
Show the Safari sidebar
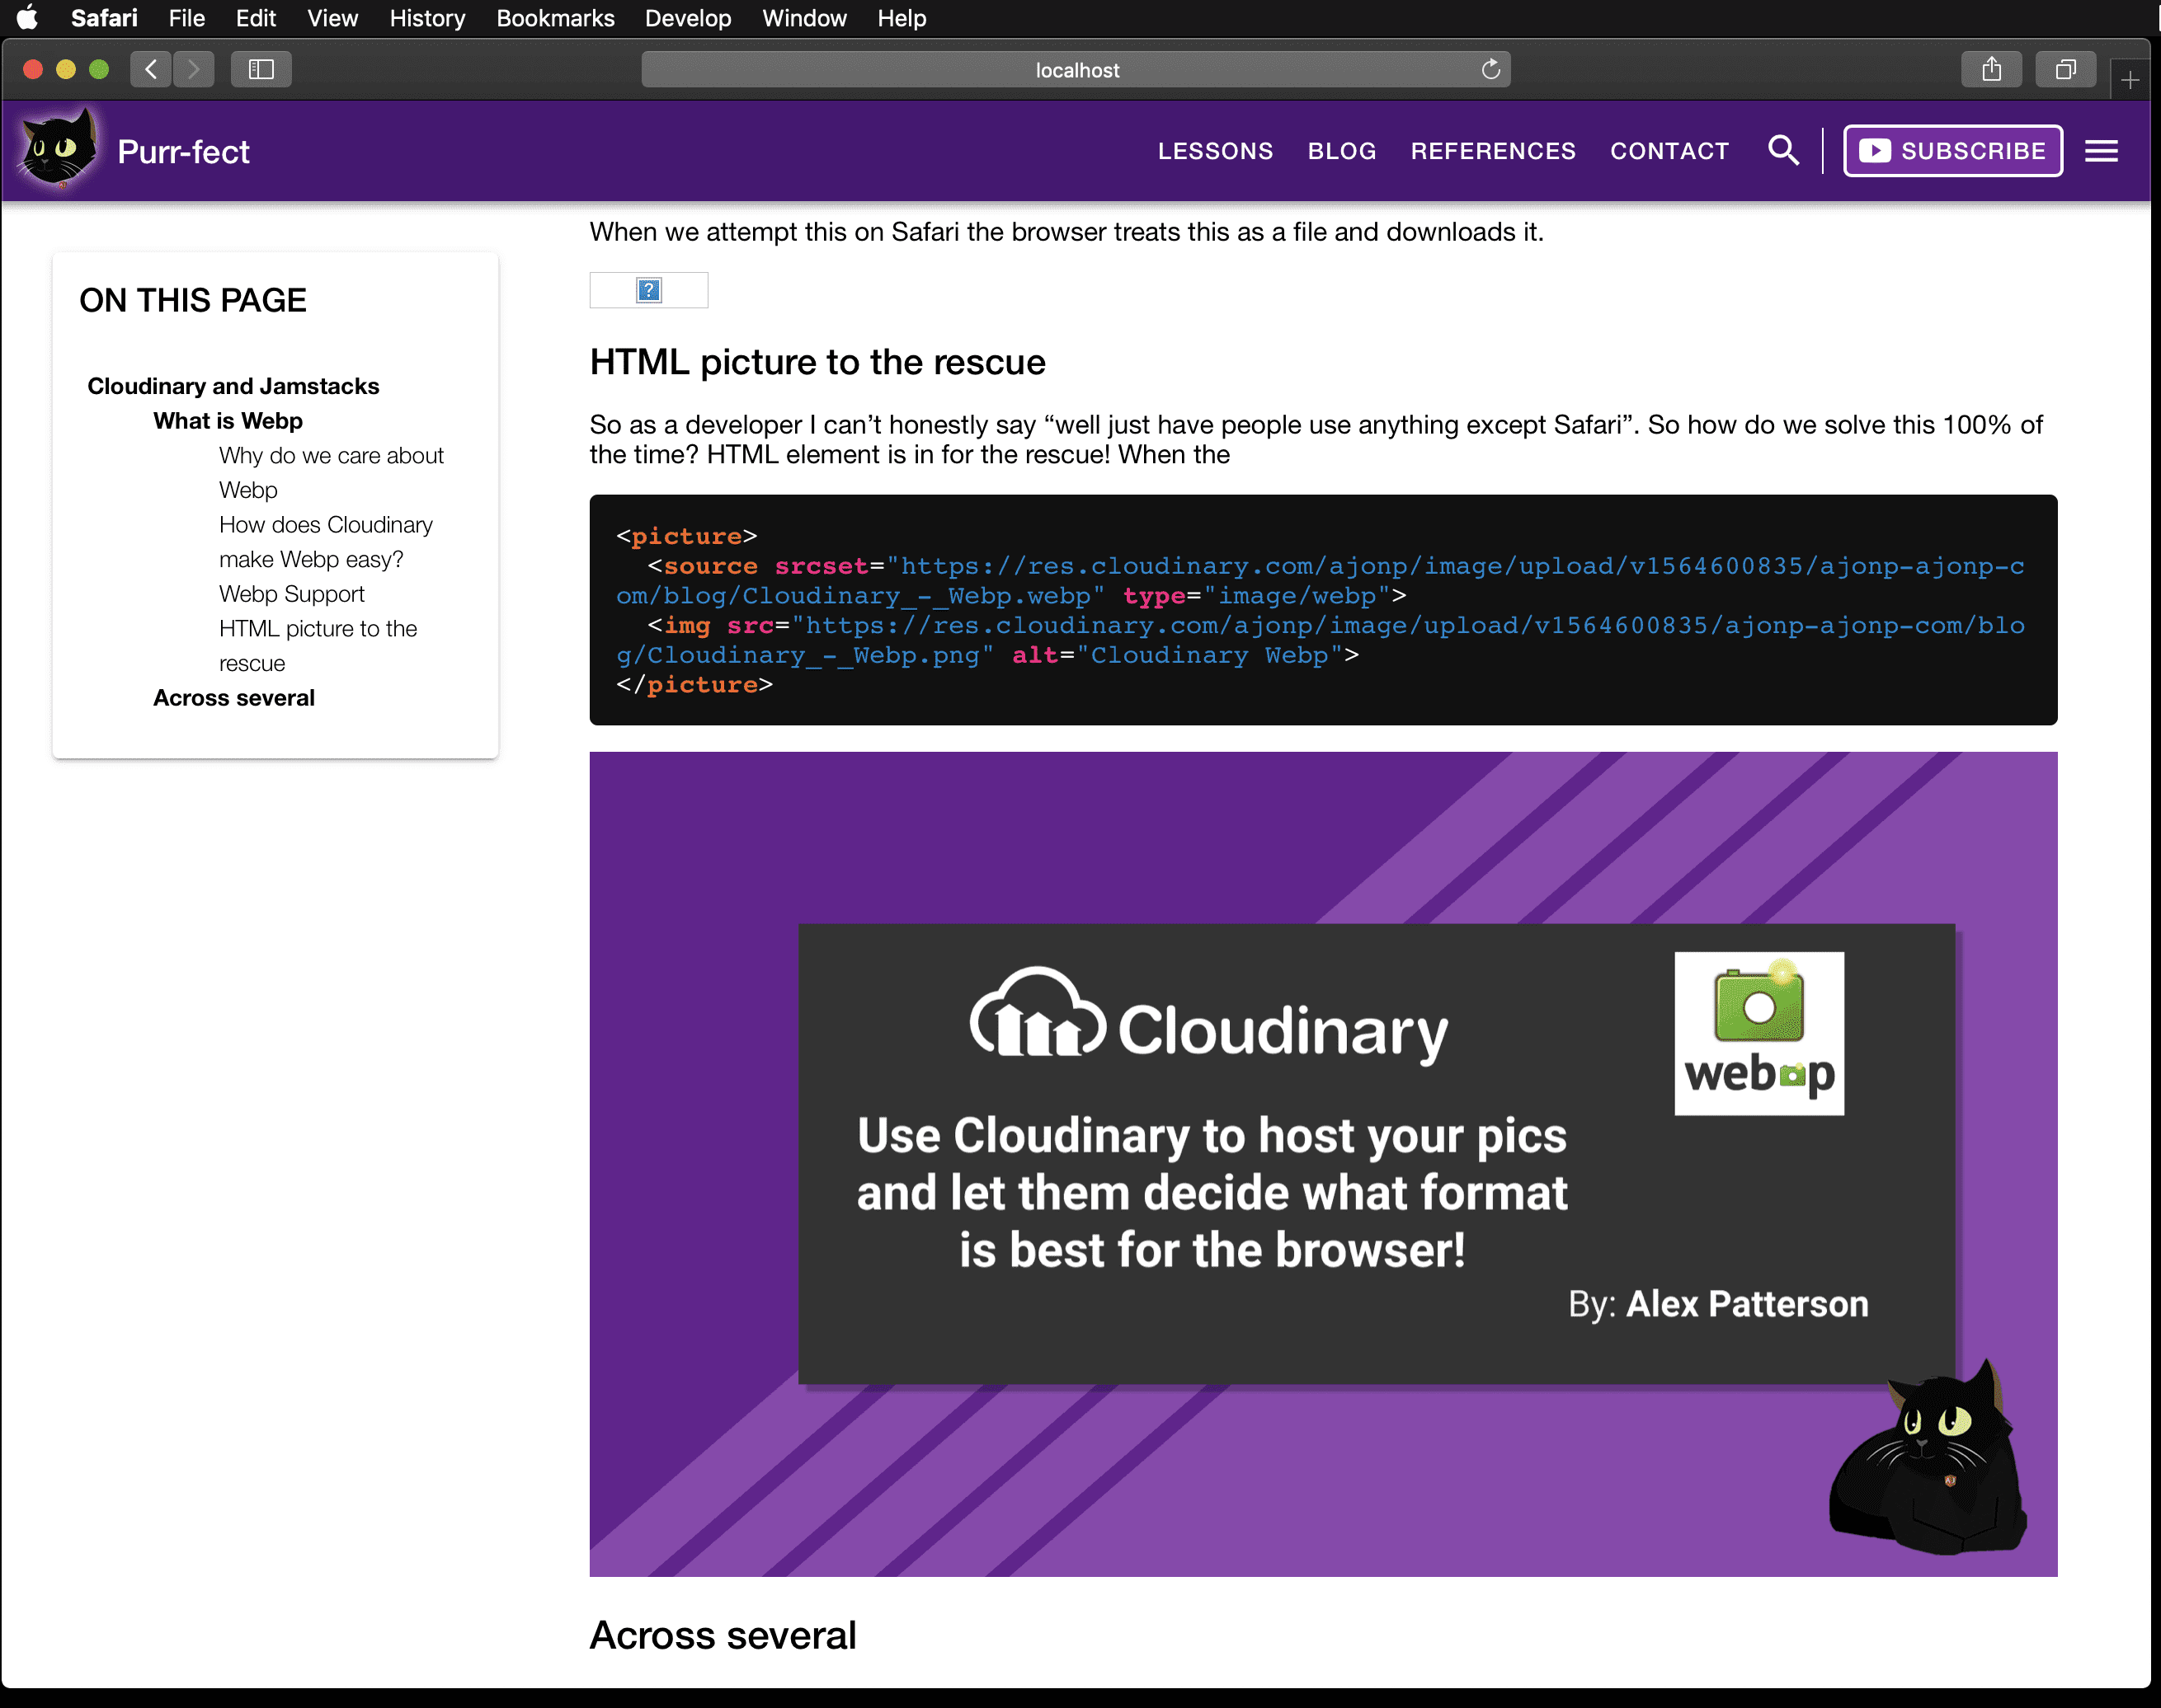tap(261, 69)
